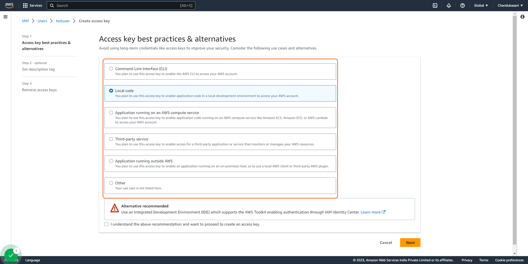Image resolution: width=528 pixels, height=264 pixels.
Task: Click the Language option in footer
Action: [32, 260]
